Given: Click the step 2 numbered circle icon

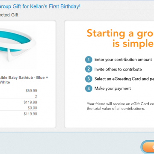Looking at the screenshot, I should tap(89, 69).
